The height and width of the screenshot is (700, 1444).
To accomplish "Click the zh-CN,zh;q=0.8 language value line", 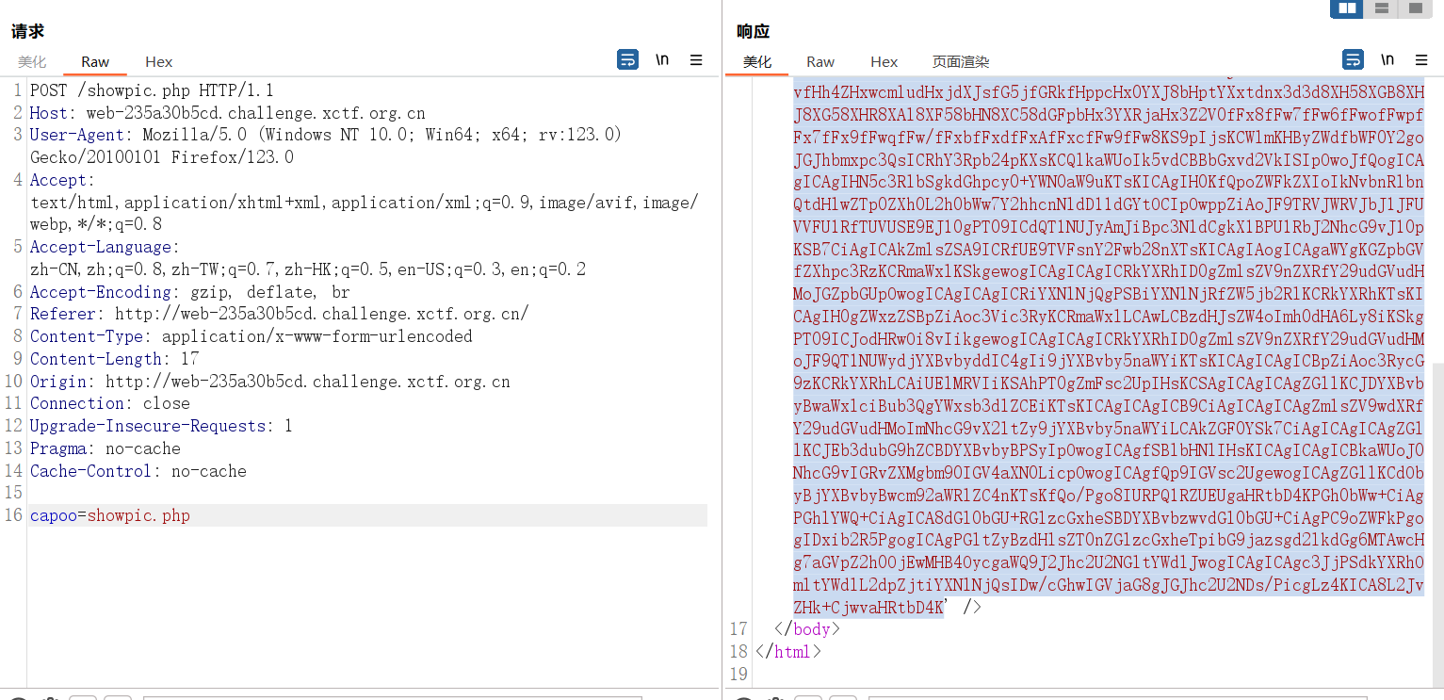I will 308,269.
